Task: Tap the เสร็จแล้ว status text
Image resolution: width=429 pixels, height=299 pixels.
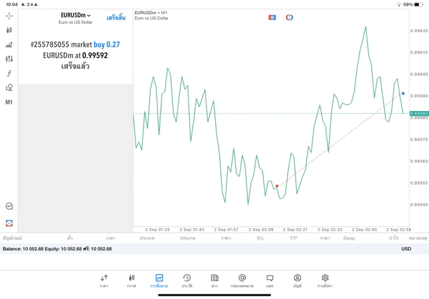Action: (x=75, y=66)
